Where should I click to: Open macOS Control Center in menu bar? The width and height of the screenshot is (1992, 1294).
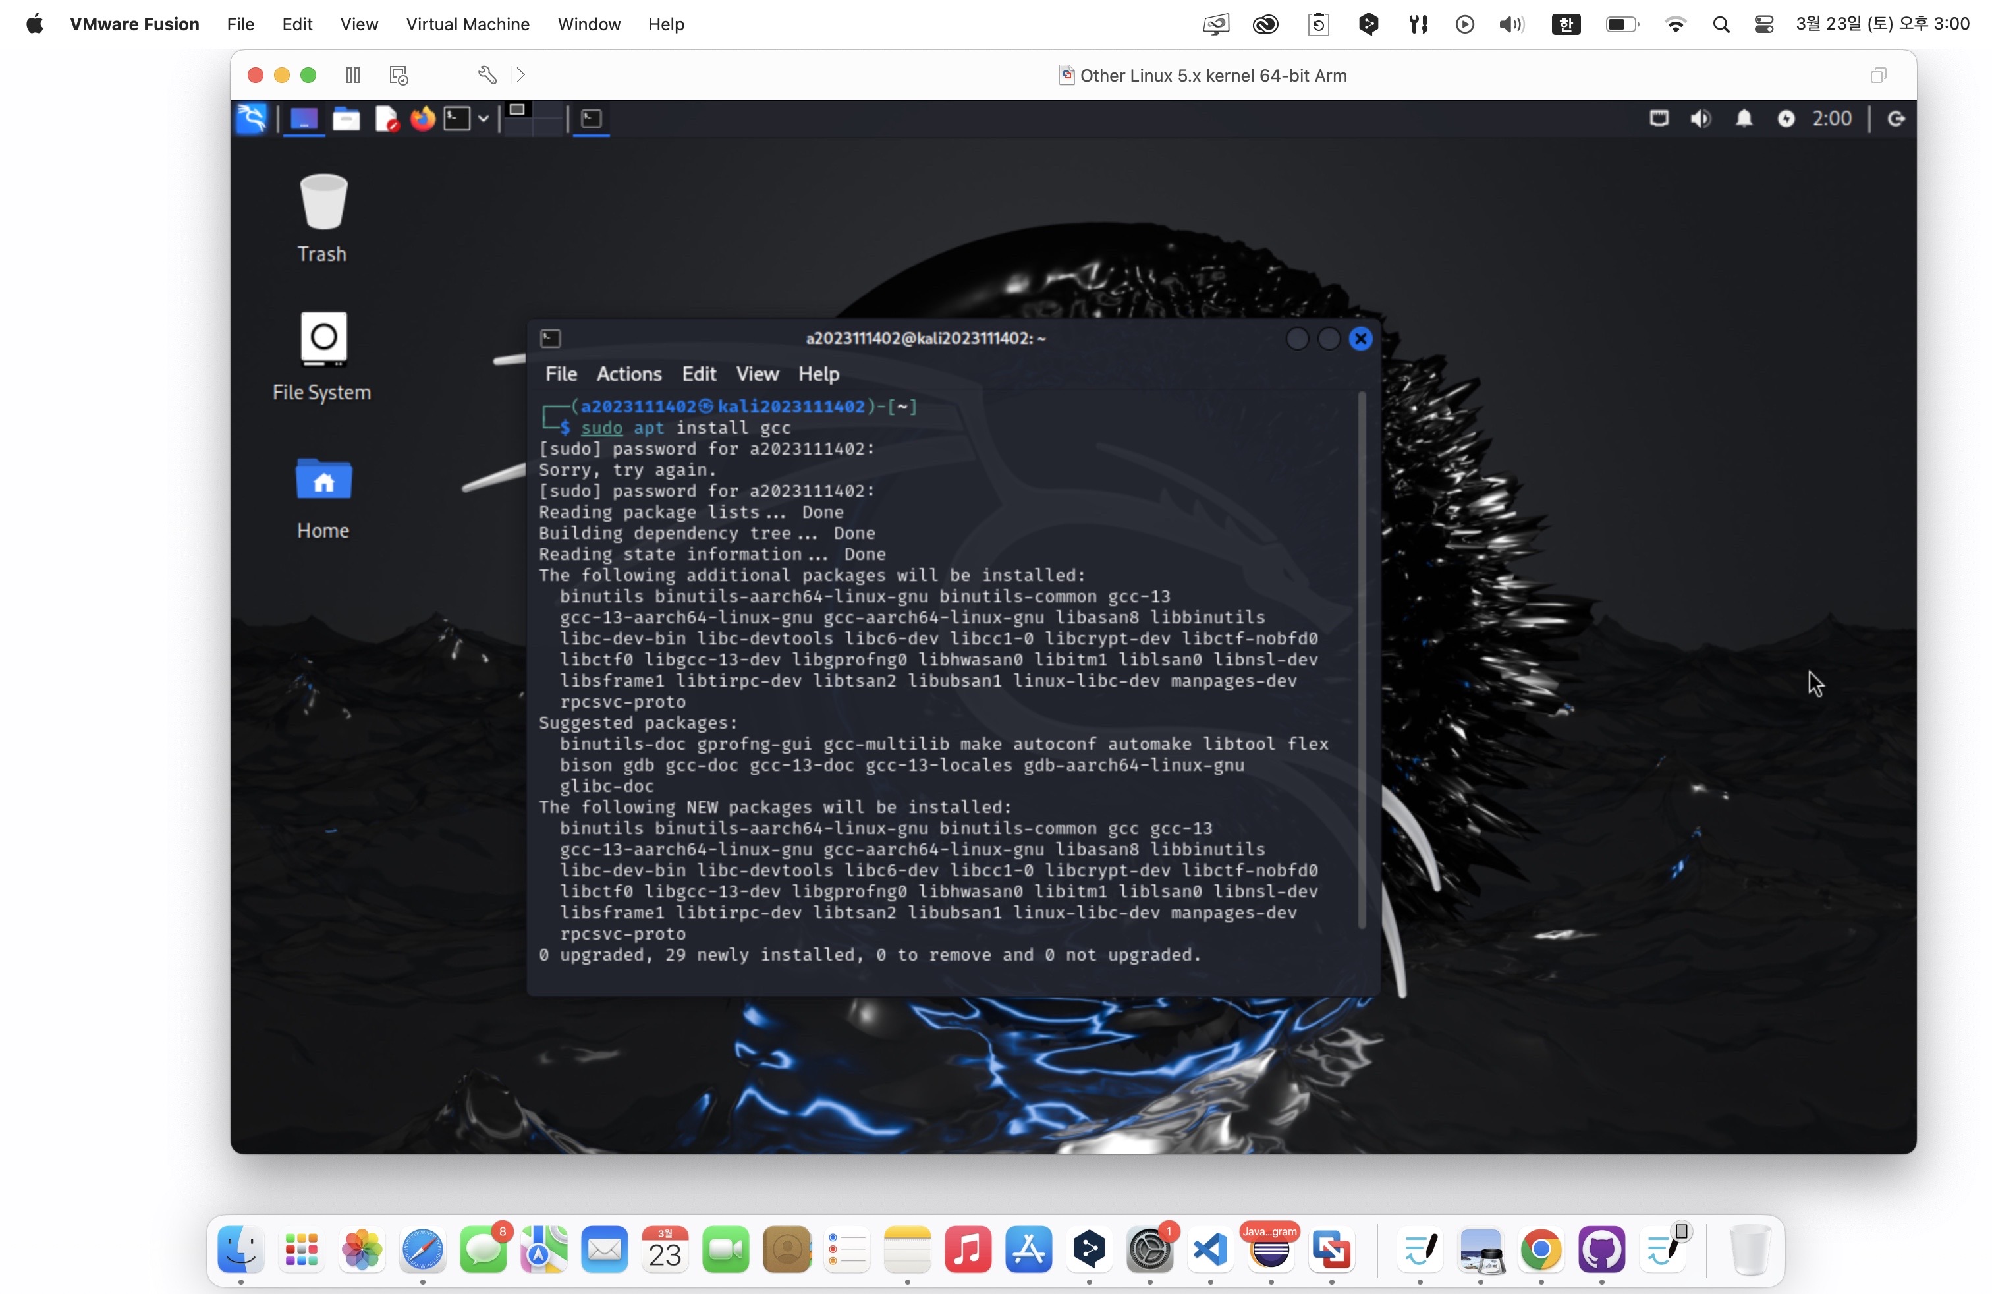(x=1763, y=24)
